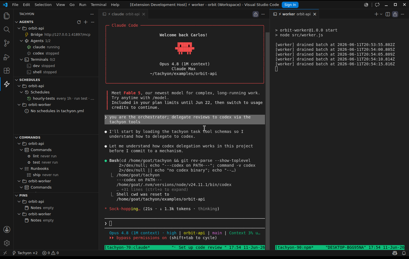Open the Explorer view in activity bar
Screen dimensions: 409x259
pos(7,16)
